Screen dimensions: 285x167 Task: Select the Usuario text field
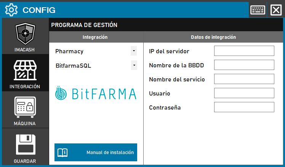point(244,93)
